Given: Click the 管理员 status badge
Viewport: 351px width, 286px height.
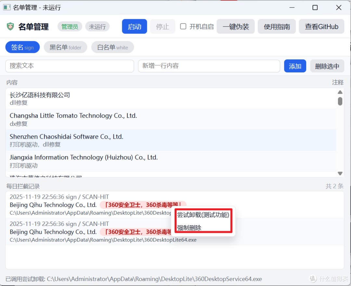Looking at the screenshot, I should [x=70, y=27].
